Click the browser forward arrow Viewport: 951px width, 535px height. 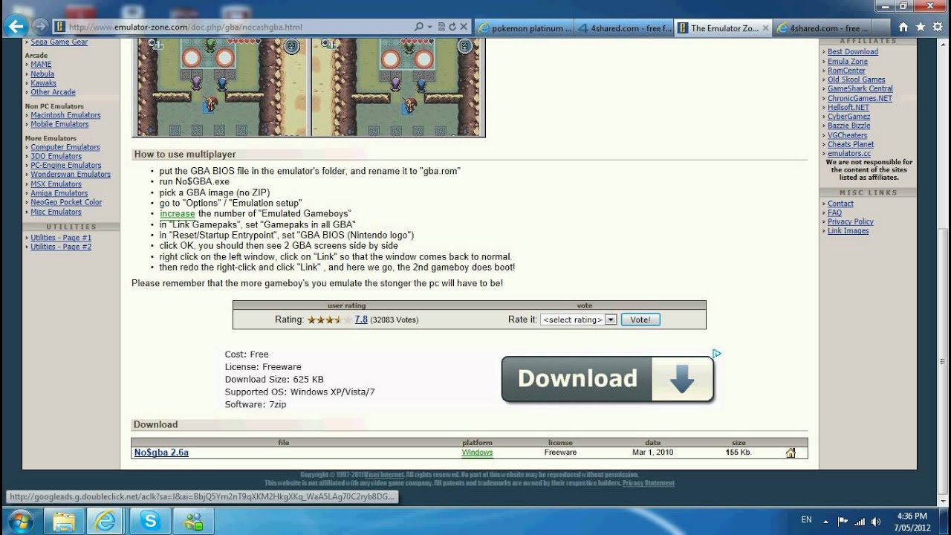[x=40, y=27]
